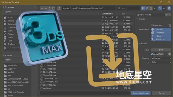
Task: Sort by Date Modified column
Action: tap(108, 14)
